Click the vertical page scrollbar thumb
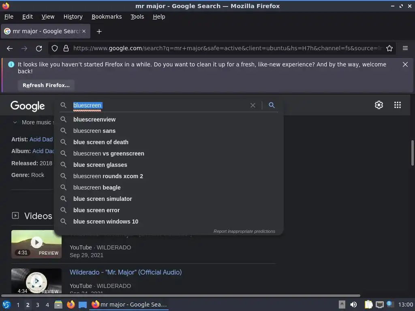415x311 pixels. (412, 153)
